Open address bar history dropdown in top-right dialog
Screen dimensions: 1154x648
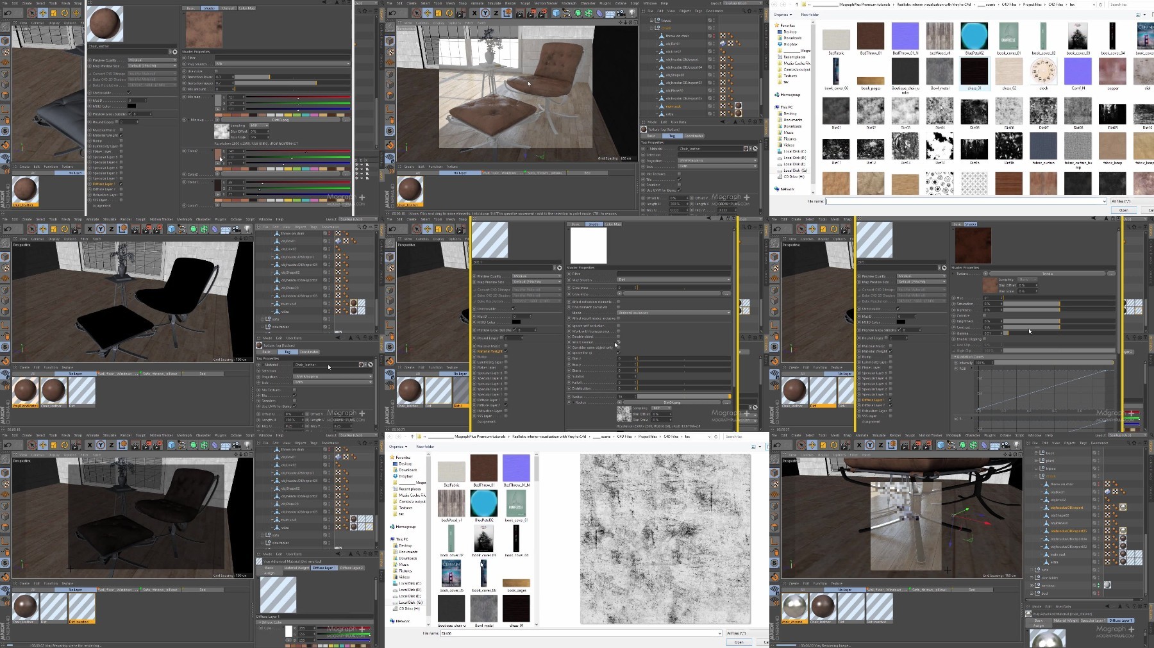point(1094,4)
